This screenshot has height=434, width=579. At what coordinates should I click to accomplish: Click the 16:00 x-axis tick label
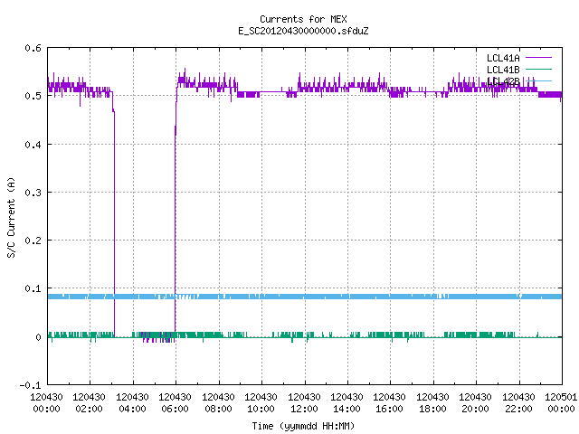pyautogui.click(x=390, y=409)
